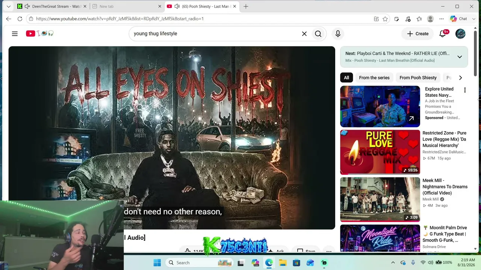Open Windows Start menu
481x270 pixels.
coord(157,262)
